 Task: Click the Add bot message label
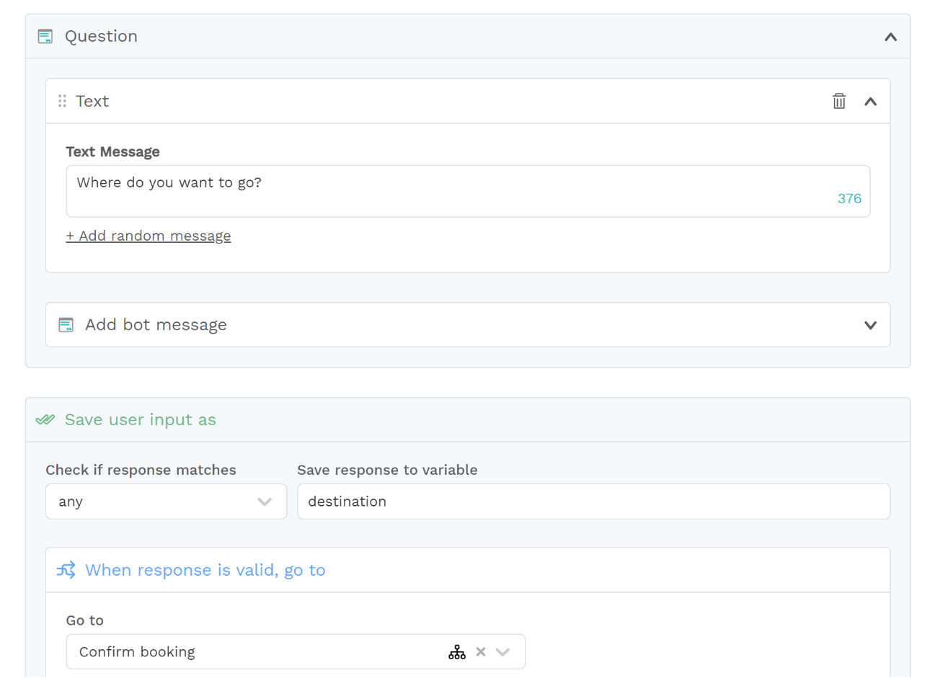click(x=156, y=325)
